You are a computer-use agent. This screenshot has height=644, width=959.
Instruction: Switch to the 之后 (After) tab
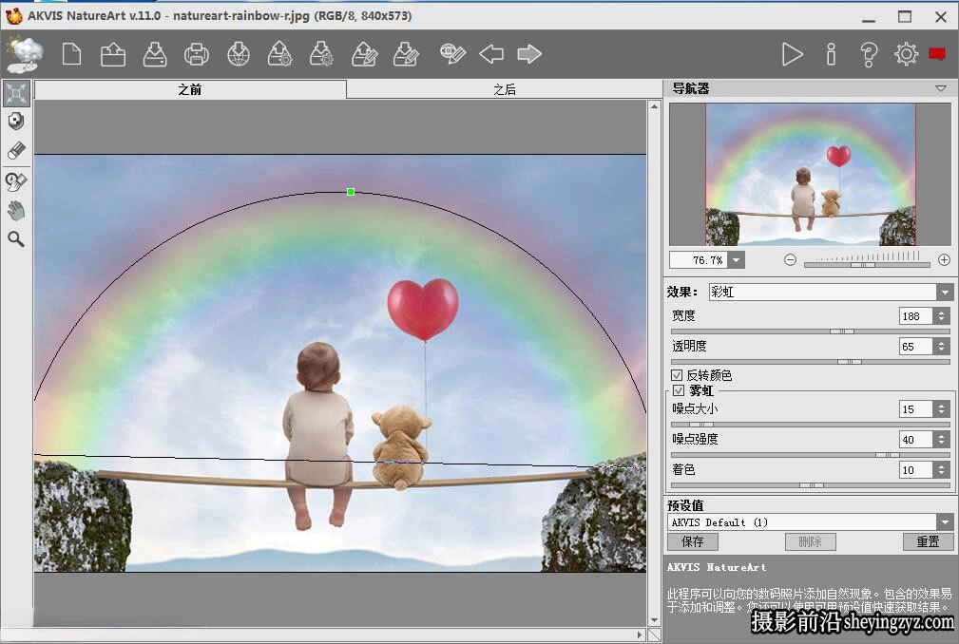click(505, 90)
